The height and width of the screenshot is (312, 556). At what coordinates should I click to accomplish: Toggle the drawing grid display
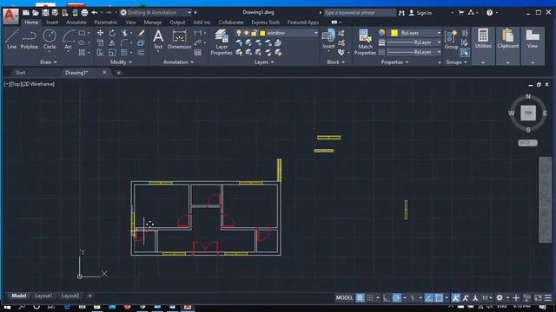[x=360, y=298]
